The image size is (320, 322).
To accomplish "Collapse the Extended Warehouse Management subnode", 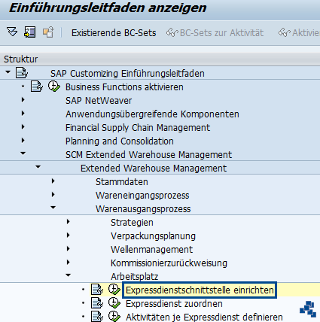I will click(x=38, y=167).
